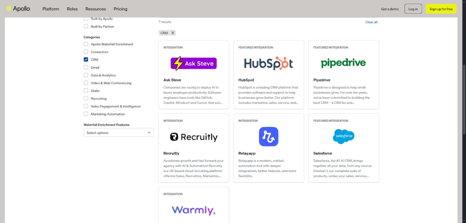Click Clear all filters link
Viewport: 466px width, 223px height.
click(x=371, y=22)
